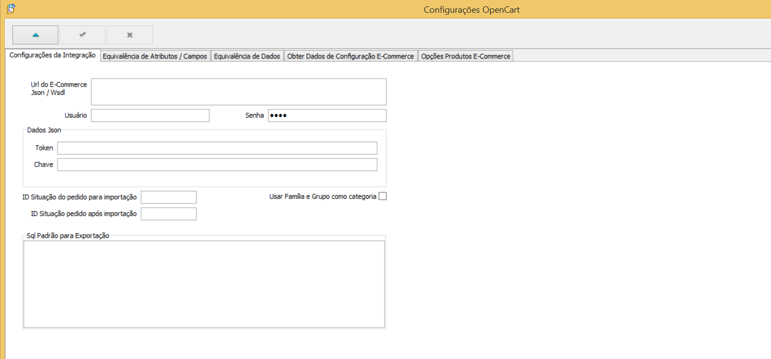Switch to Equivalência de Dados tab

247,57
